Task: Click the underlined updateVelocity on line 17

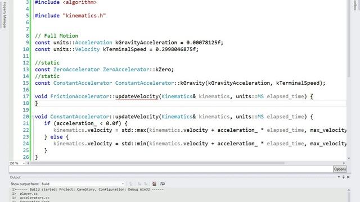Action: [x=137, y=97]
